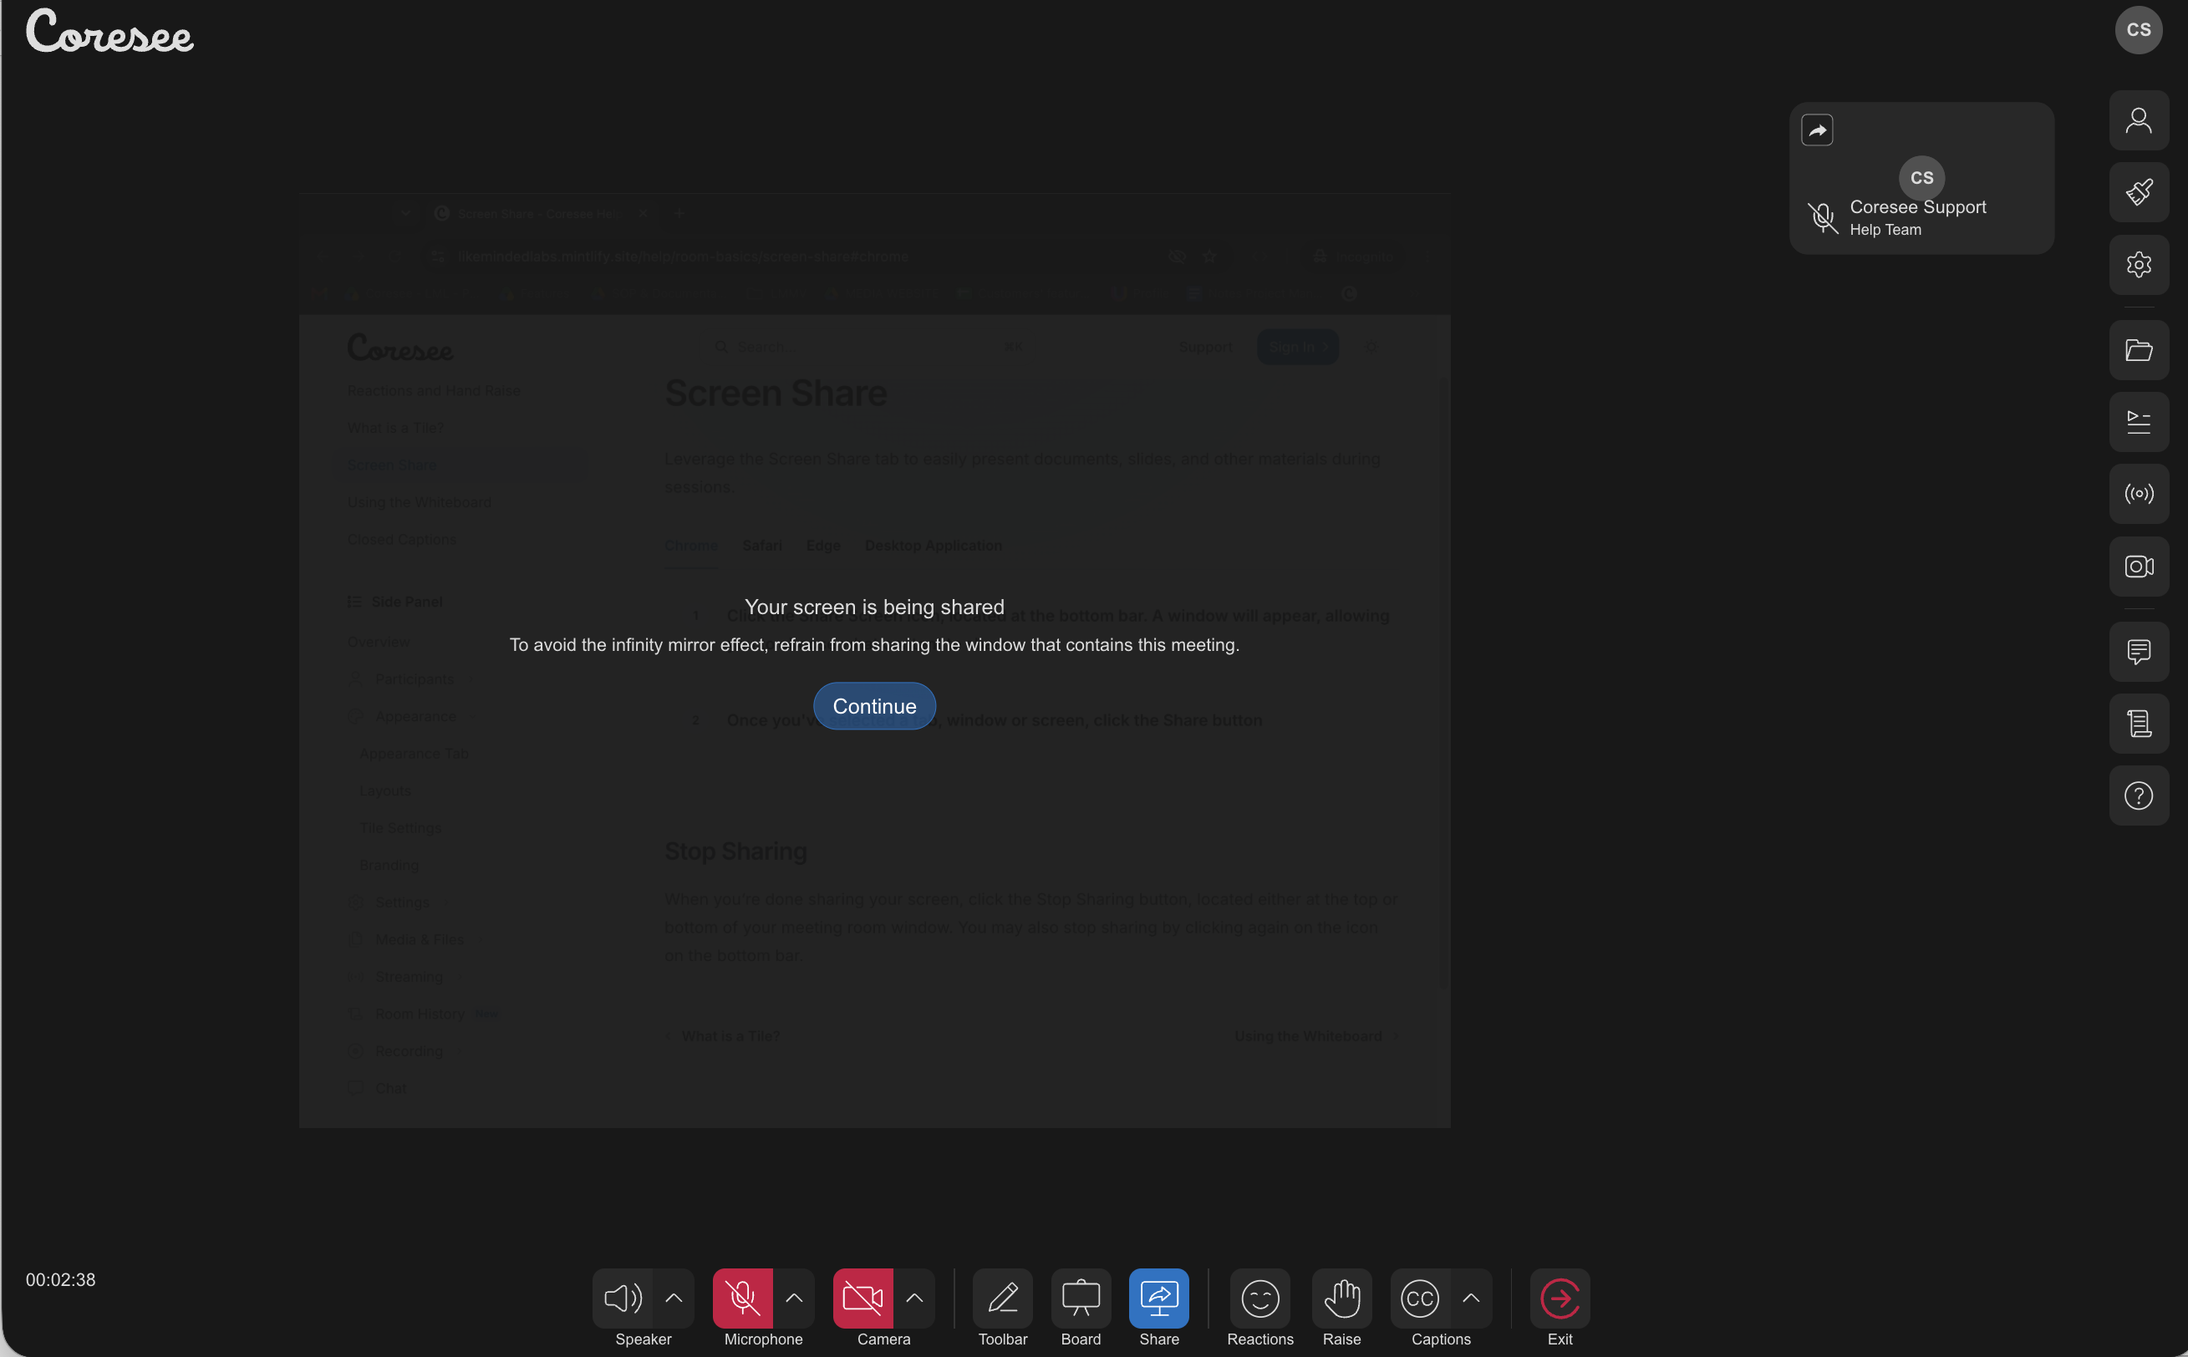
Task: Open Room History scroll icon
Action: tap(2139, 724)
